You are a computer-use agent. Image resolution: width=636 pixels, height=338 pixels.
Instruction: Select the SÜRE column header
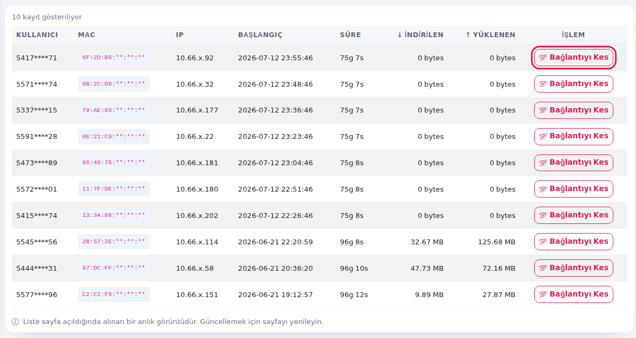pyautogui.click(x=350, y=35)
